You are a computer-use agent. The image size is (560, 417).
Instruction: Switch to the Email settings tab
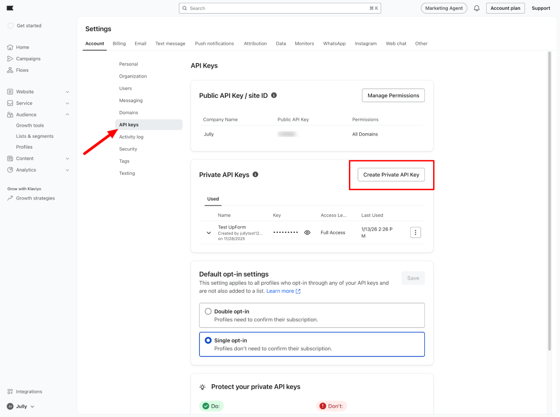(x=141, y=44)
